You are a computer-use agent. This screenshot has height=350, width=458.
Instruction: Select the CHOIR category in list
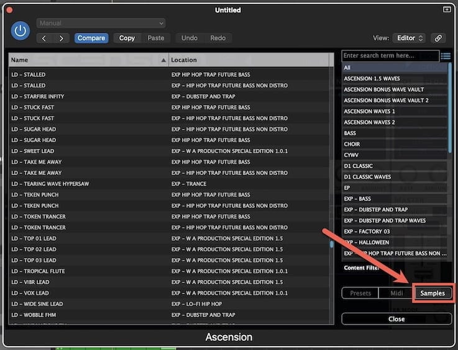(352, 144)
